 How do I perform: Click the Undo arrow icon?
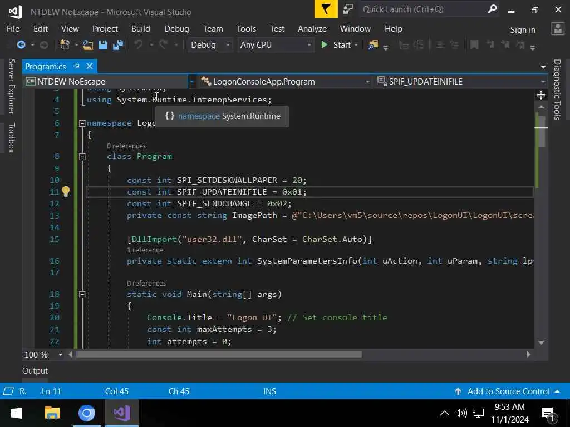click(139, 44)
